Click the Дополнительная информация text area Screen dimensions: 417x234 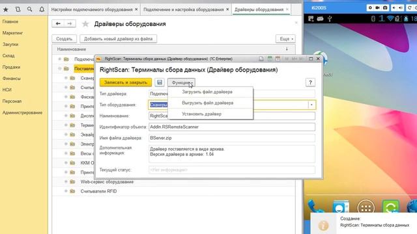232,153
